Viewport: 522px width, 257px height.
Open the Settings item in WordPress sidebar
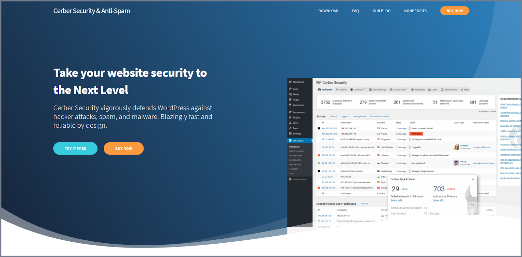click(295, 134)
